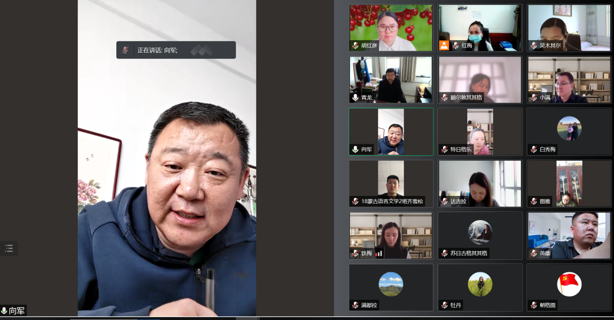
Task: Click muted microphone icon beside 胡红彦
Action: tap(355, 45)
